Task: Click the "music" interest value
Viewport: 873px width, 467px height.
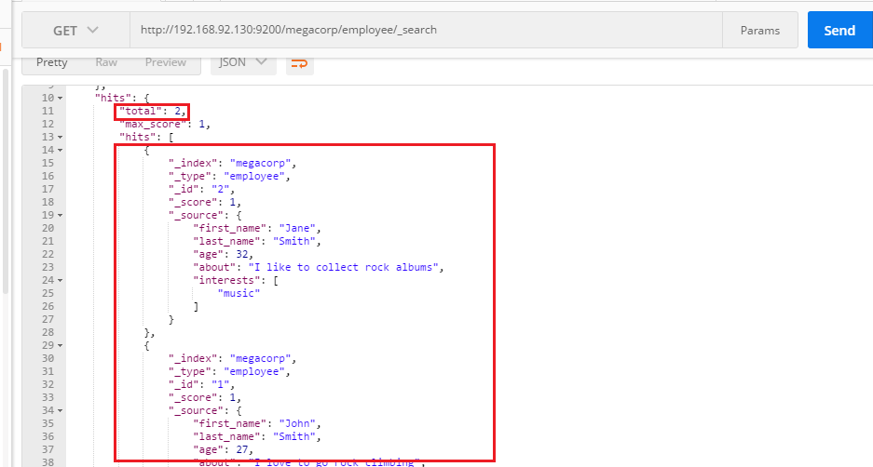Action: click(x=239, y=293)
